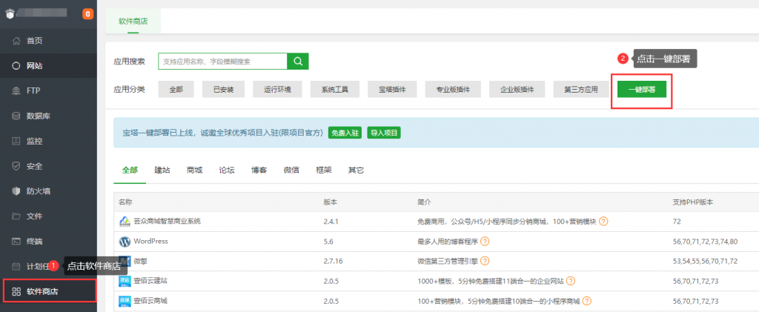Filter by 运行环境 category
Screen dimensions: 759x312
(277, 90)
